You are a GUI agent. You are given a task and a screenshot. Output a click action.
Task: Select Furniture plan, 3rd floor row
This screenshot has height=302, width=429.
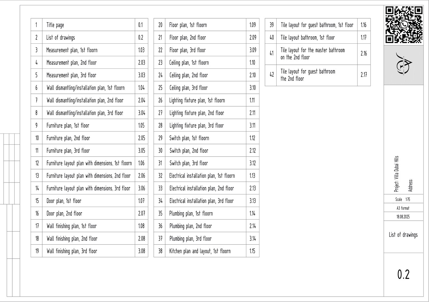[68, 151]
